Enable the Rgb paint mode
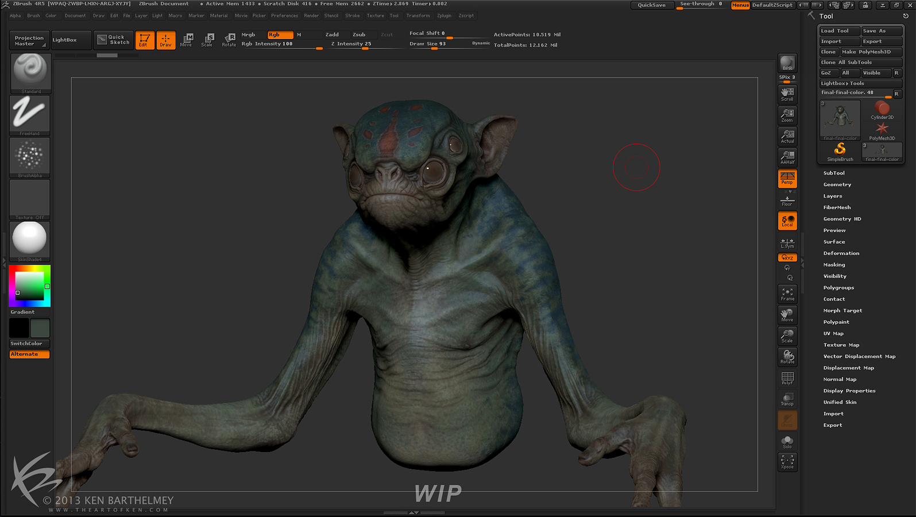This screenshot has width=916, height=517. tap(280, 35)
